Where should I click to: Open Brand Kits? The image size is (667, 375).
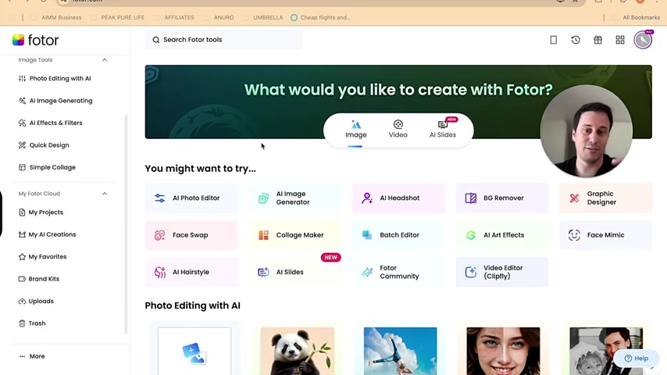coord(39,279)
